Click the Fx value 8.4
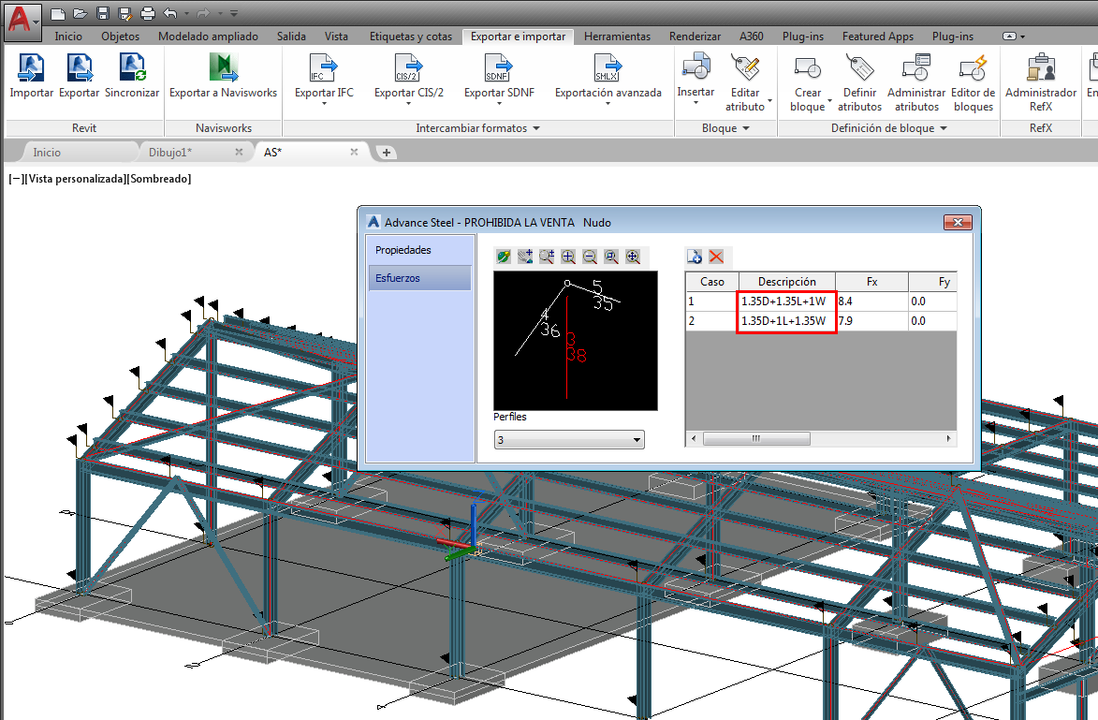The image size is (1098, 720). (871, 301)
